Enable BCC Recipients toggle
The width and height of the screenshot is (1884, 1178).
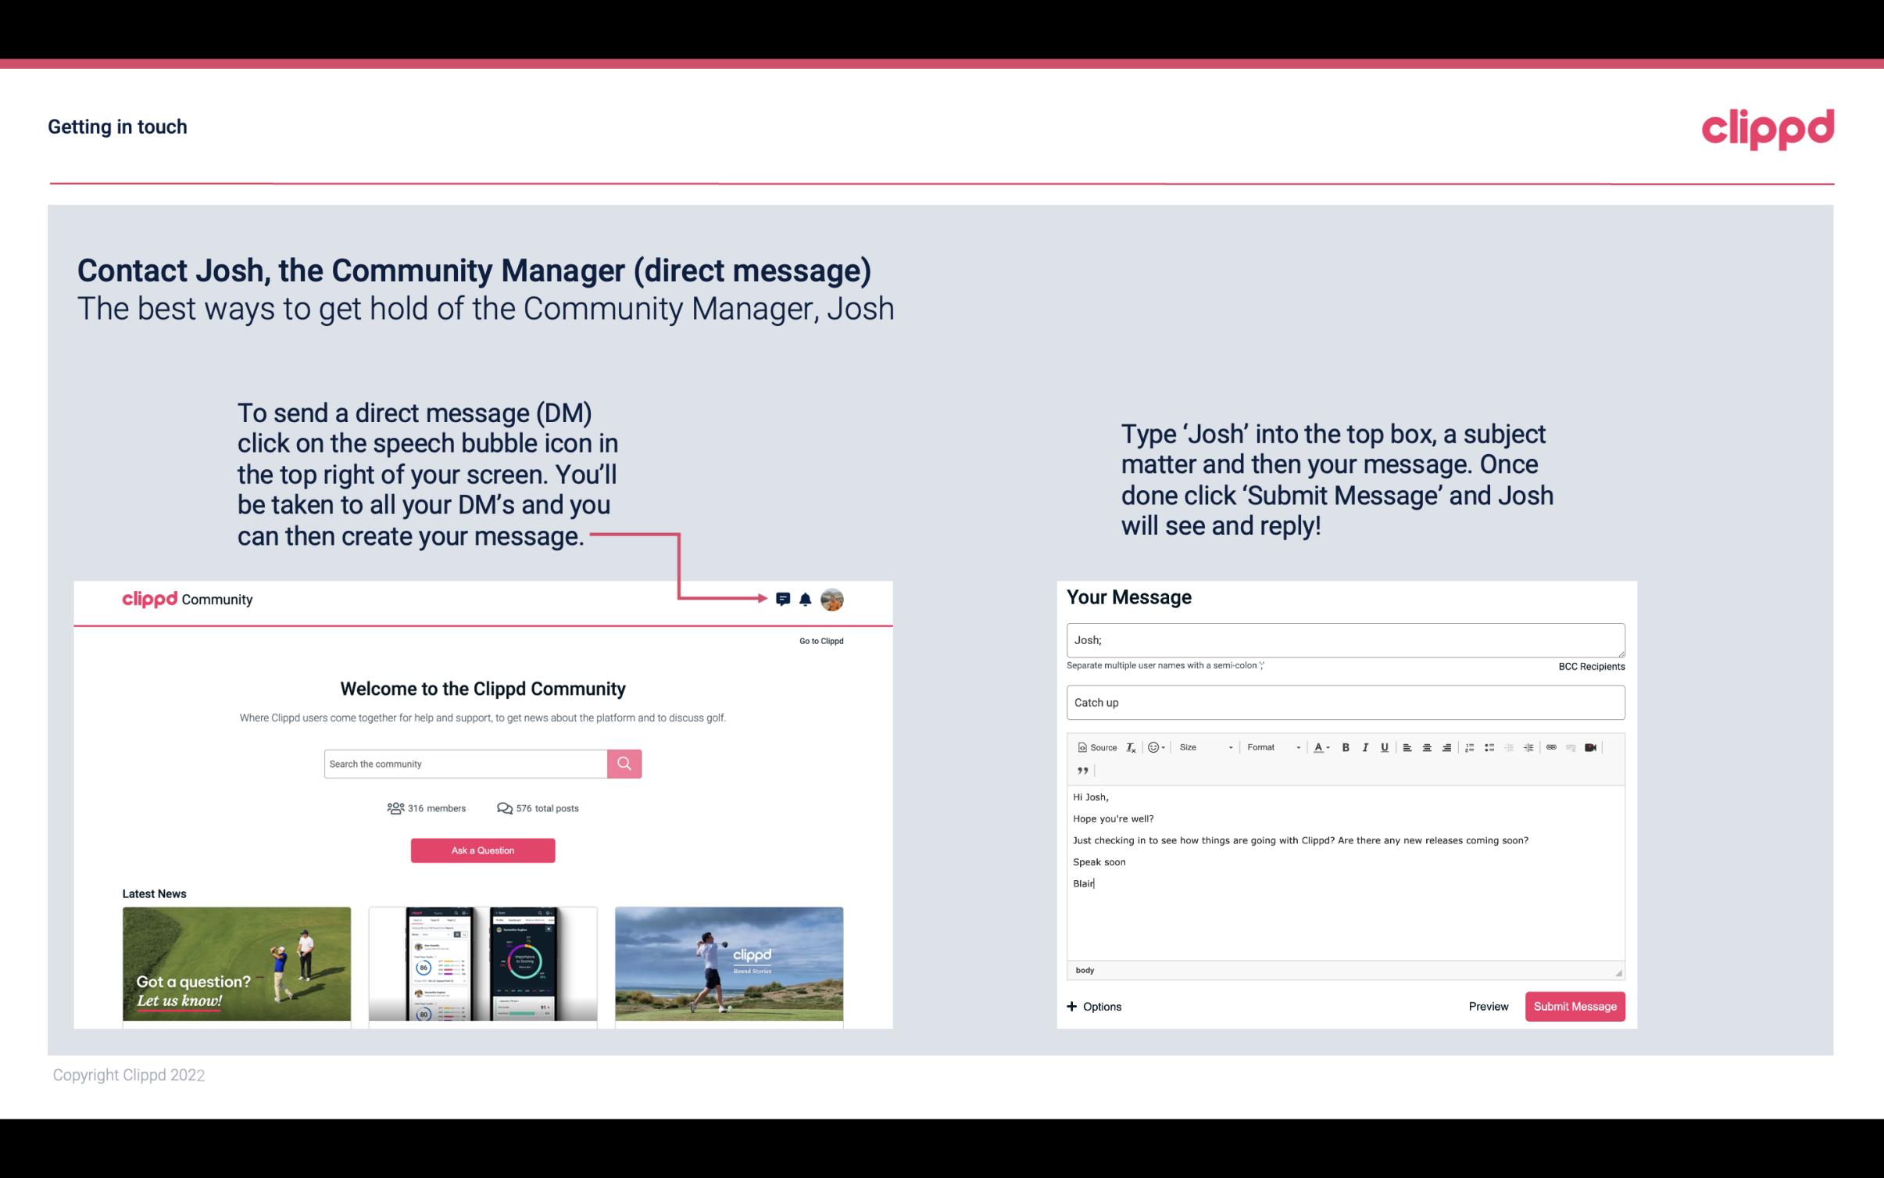(1589, 666)
